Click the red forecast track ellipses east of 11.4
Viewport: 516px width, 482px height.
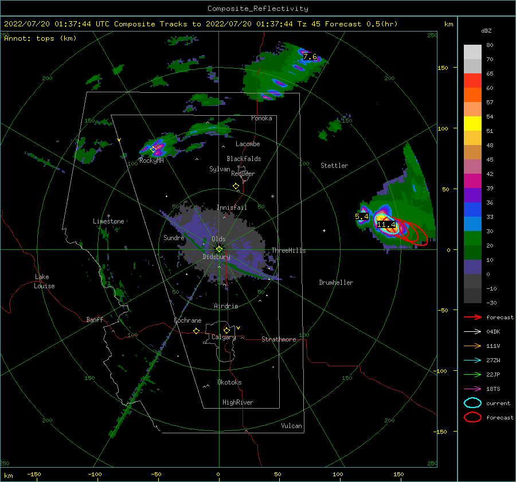click(x=413, y=233)
